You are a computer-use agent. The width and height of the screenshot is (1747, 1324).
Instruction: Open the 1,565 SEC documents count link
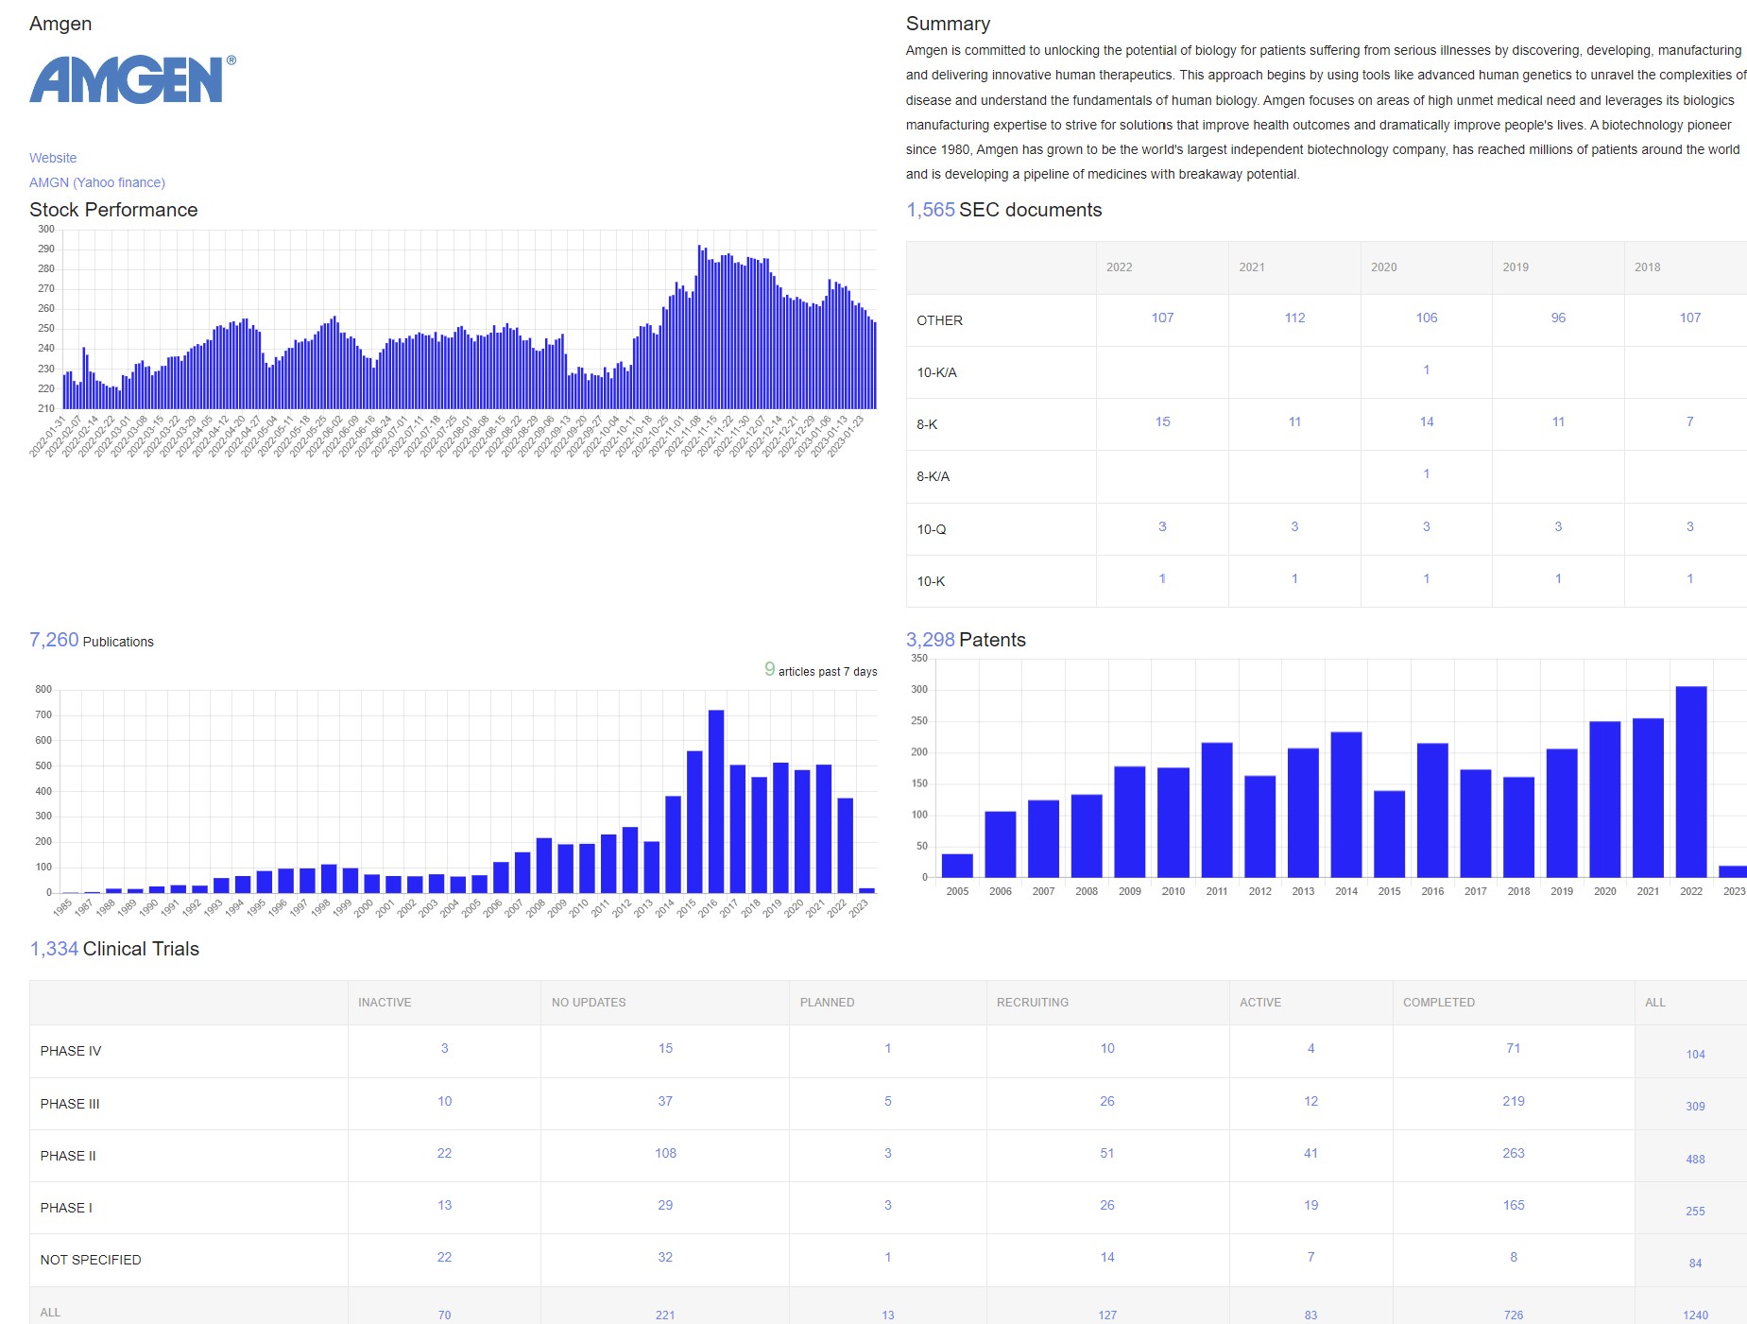931,210
